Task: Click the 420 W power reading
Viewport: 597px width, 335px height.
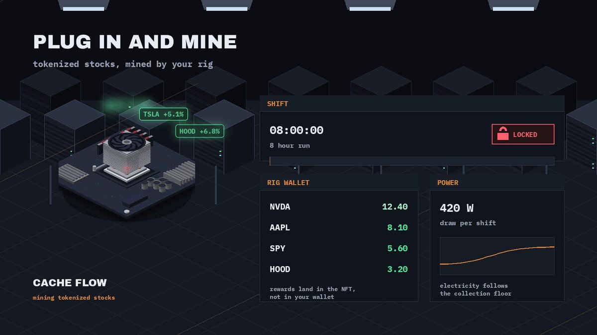Action: click(456, 208)
